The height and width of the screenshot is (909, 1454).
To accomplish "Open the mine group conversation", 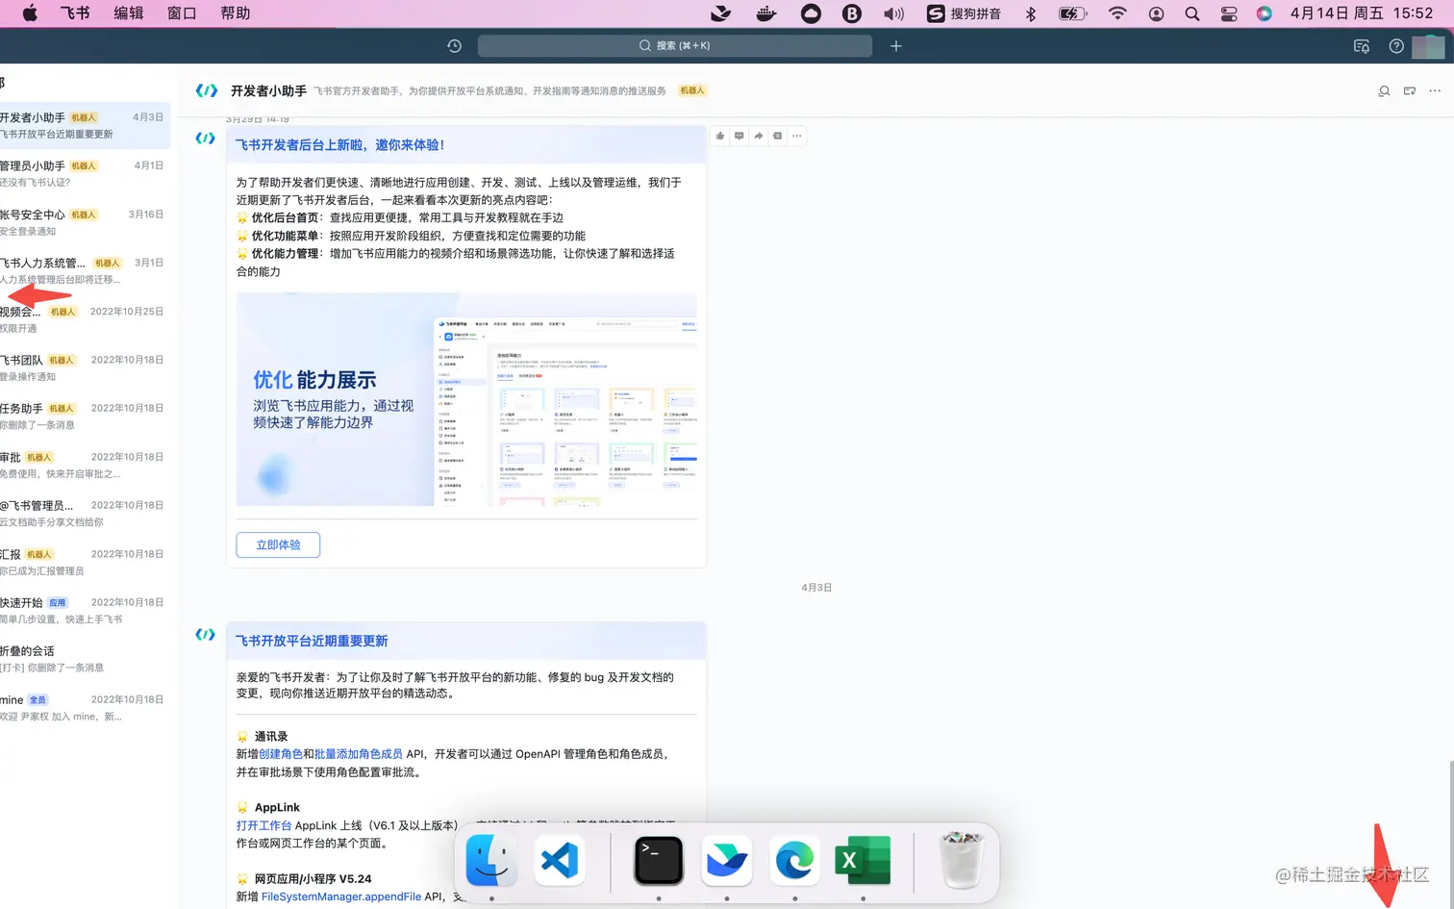I will coord(85,708).
